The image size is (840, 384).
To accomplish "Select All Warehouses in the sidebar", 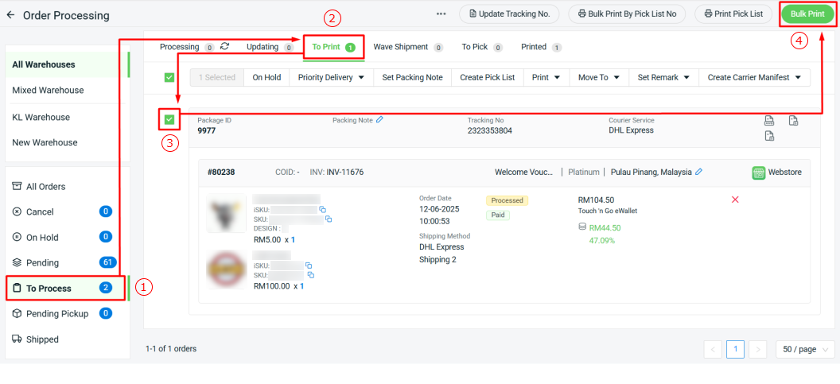I will 67,64.
